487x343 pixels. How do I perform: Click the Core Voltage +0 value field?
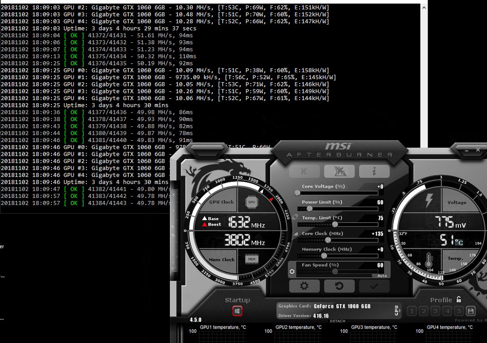380,186
